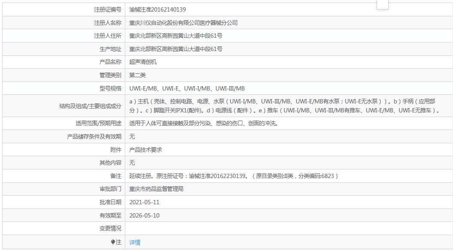Select registrant name 重庆川仪自动化股份有限公司医疗器械分公司
This screenshot has height=251, width=453.
[183, 23]
